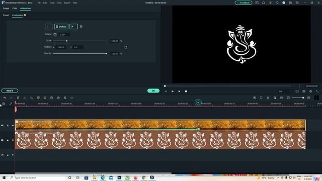Click the Marker shield icon in timeline toolbar
Viewport: 322px width, 181px height.
click(261, 98)
